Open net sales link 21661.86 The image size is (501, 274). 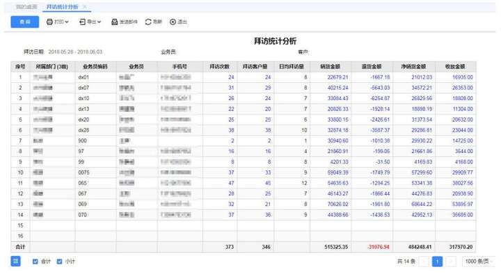[x=422, y=151]
